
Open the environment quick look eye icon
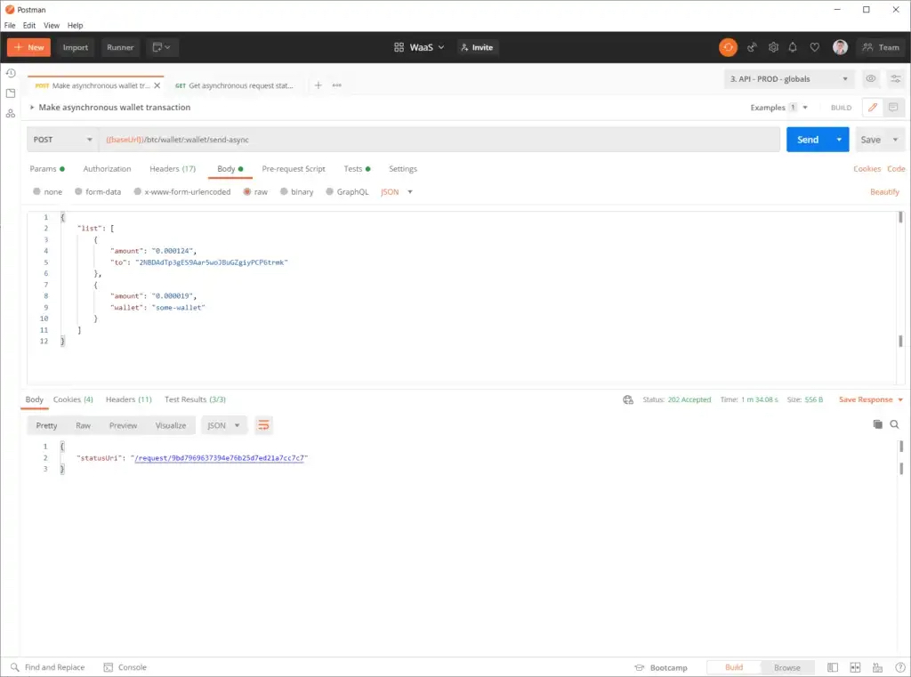(x=870, y=78)
